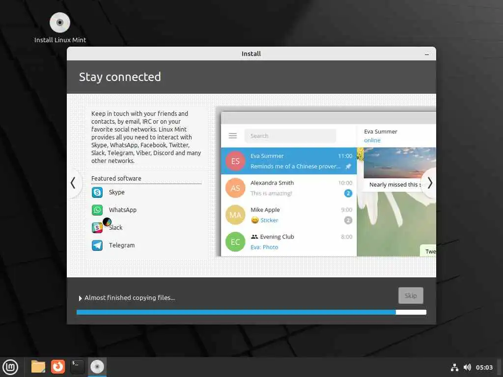Open the volume control tray icon

point(467,367)
